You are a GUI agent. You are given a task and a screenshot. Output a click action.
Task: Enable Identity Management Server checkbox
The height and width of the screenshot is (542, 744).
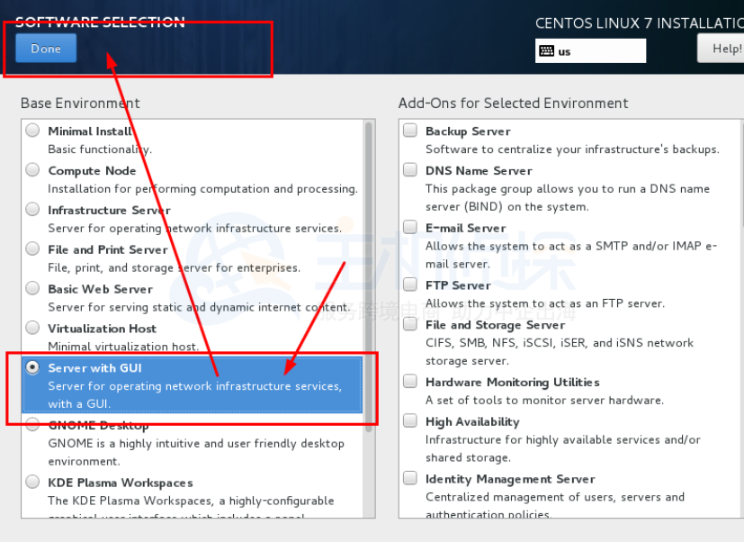click(410, 478)
